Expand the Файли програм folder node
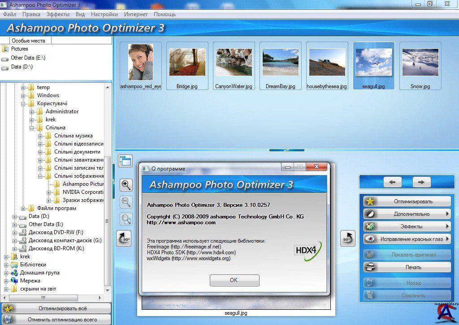 coord(23,208)
